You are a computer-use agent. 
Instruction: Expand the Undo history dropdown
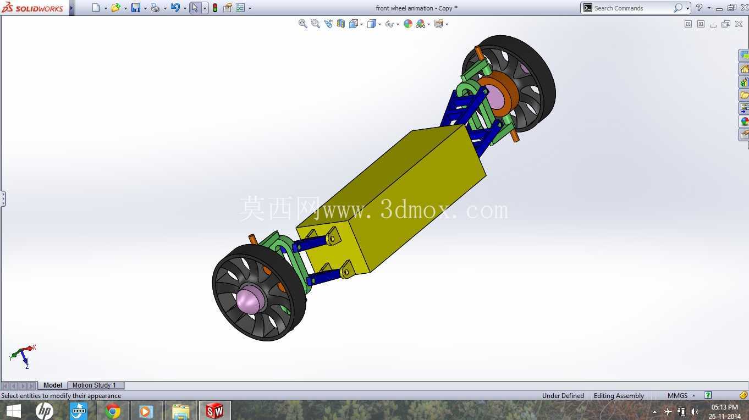click(185, 8)
